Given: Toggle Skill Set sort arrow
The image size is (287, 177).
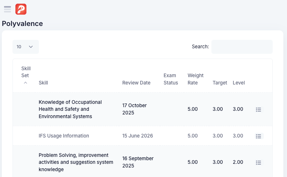Looking at the screenshot, I should pyautogui.click(x=25, y=83).
